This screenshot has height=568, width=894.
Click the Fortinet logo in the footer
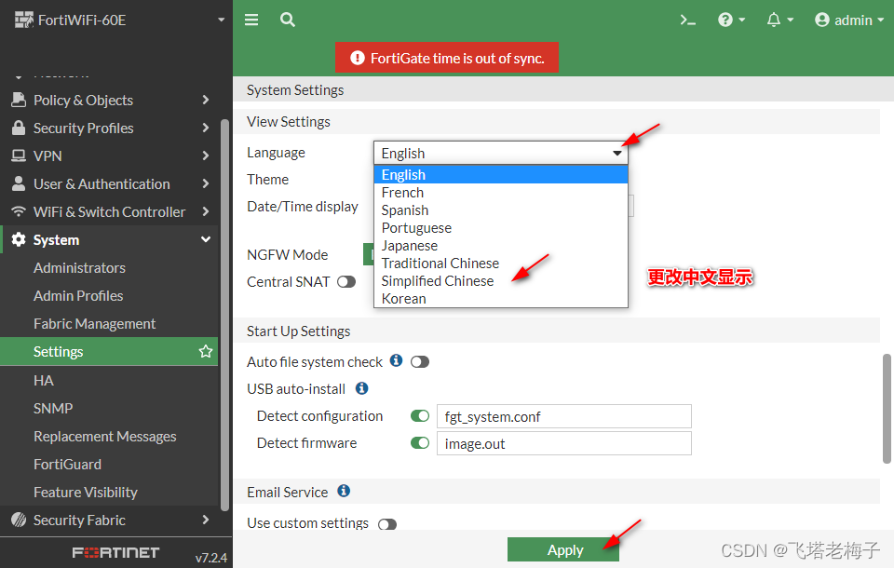(115, 552)
